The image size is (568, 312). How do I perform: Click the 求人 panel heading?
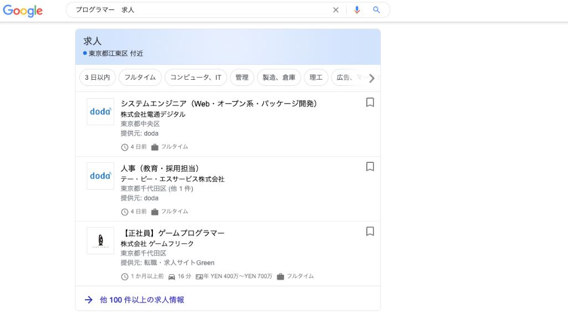tap(93, 41)
